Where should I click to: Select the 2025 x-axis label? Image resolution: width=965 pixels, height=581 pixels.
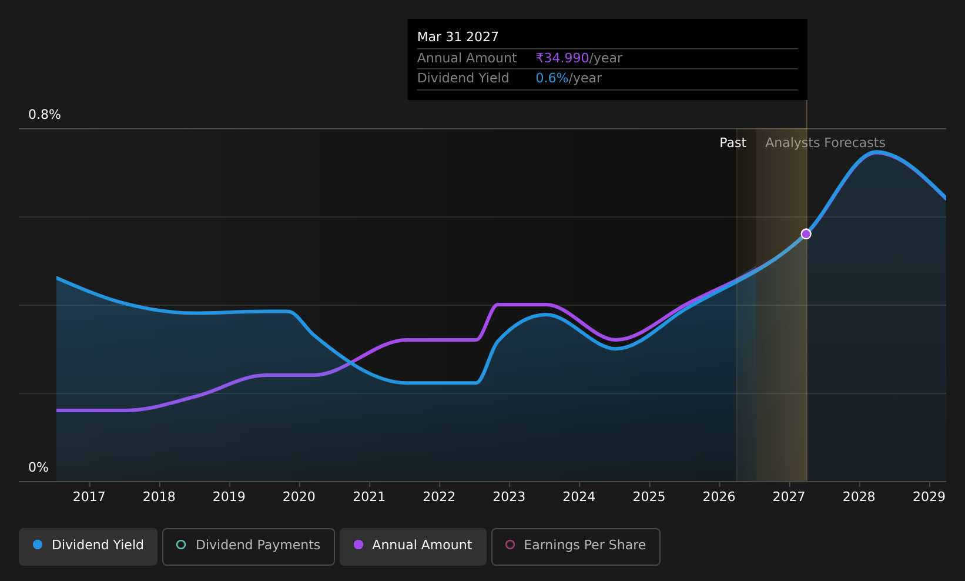point(649,497)
